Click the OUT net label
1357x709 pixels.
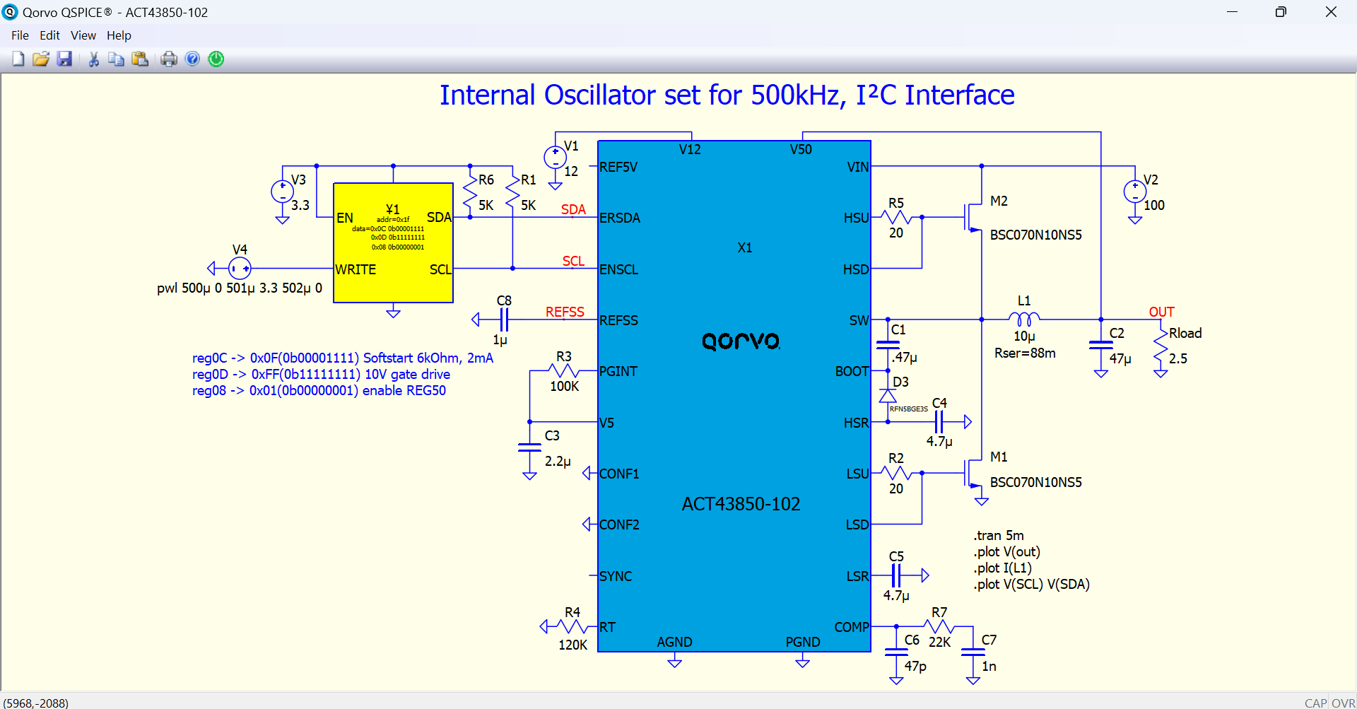[1161, 312]
